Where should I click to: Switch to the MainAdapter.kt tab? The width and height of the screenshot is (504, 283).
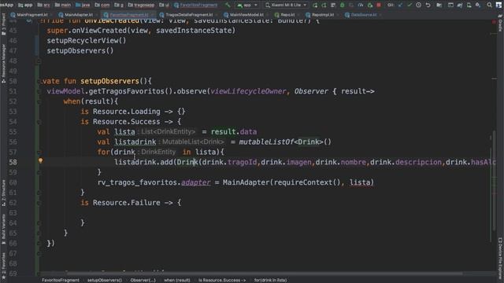[x=76, y=15]
